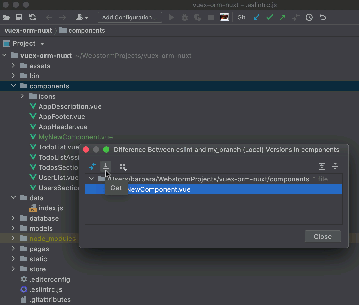Click the Forward navigation arrow
Screen dimensions: 359x305
point(63,17)
